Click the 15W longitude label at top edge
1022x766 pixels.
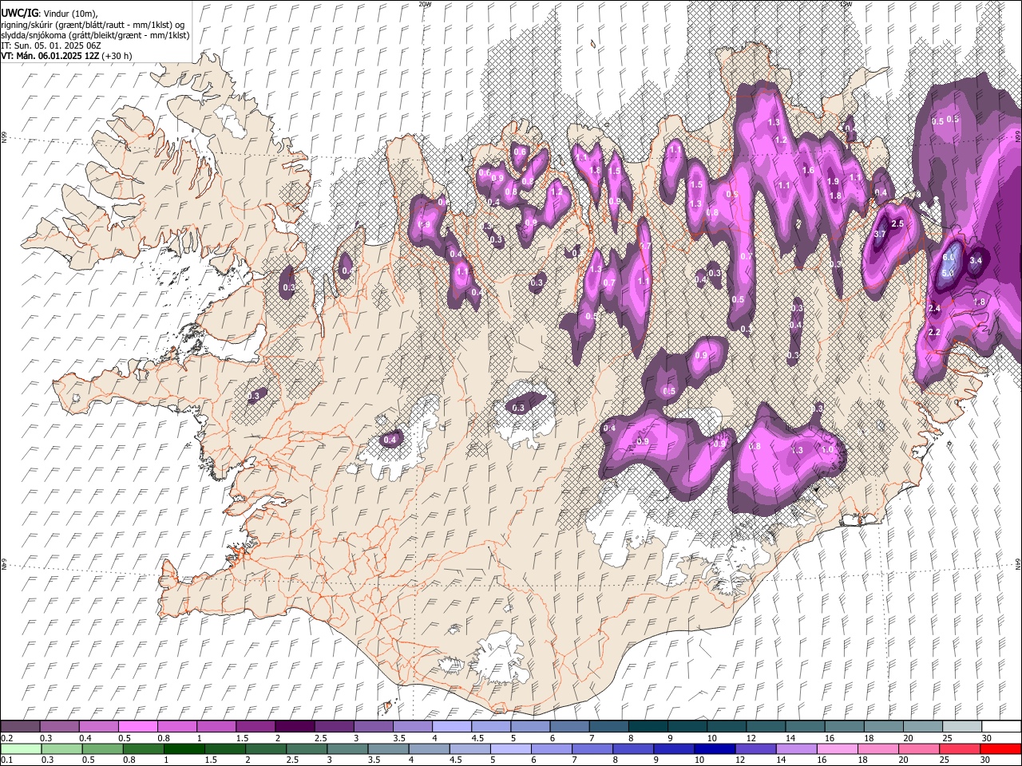[x=845, y=4]
